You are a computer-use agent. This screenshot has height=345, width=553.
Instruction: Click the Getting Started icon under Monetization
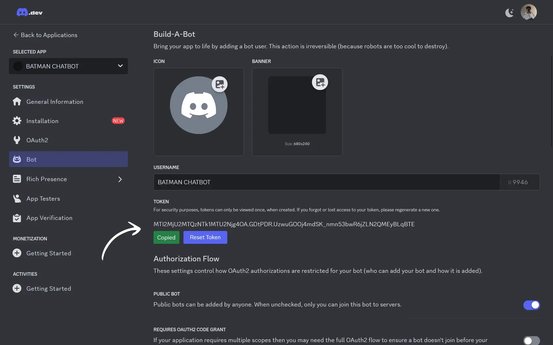click(17, 253)
